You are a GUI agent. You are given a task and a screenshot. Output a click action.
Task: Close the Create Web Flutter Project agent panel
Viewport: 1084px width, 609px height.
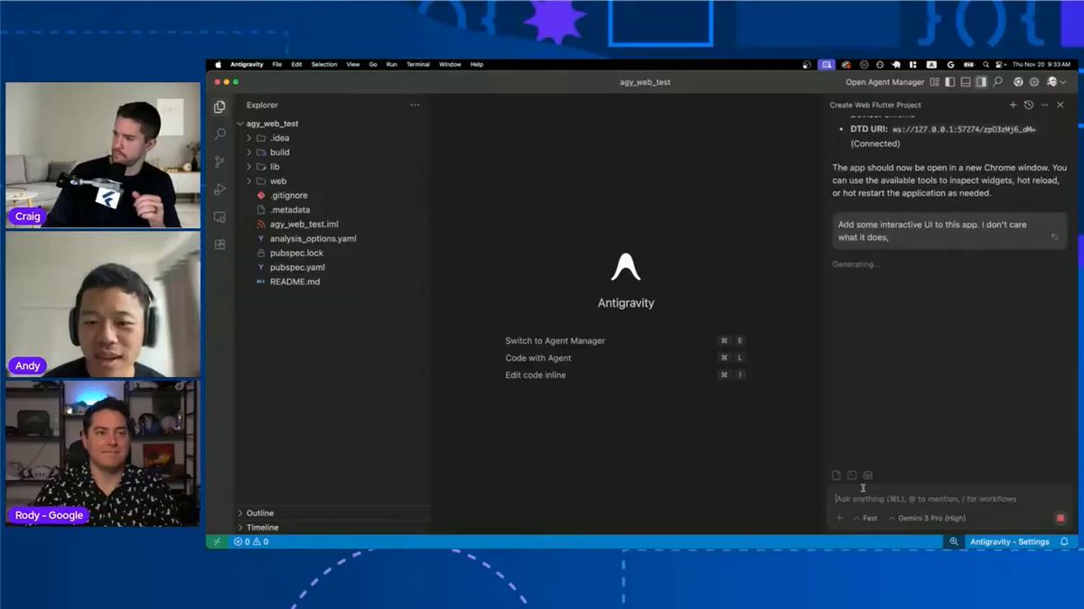[1060, 105]
